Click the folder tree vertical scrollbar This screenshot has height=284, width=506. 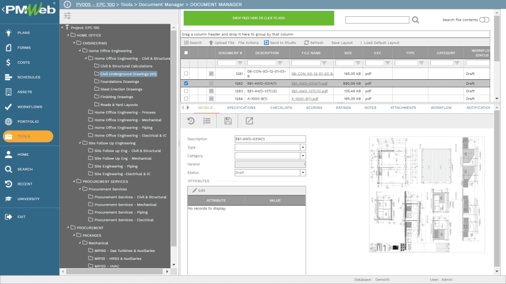tap(173, 139)
